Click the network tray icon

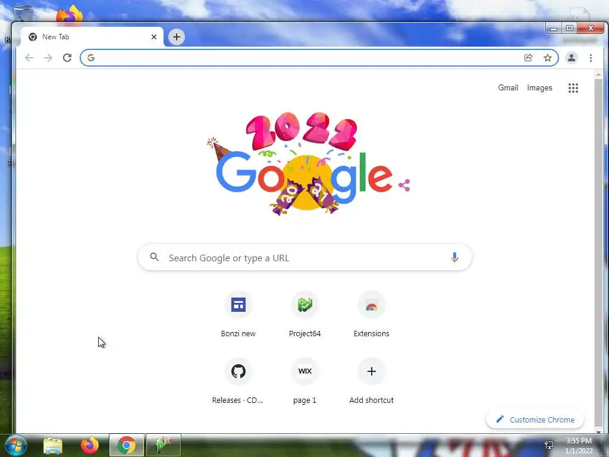[x=549, y=445]
